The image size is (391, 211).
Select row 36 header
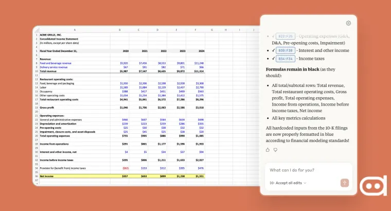tap(37, 176)
